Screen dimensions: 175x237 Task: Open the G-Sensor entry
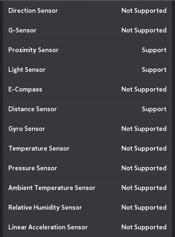(87, 30)
